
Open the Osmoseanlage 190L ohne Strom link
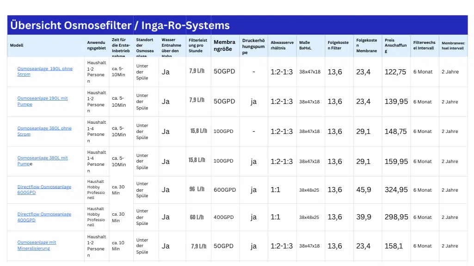tap(45, 72)
